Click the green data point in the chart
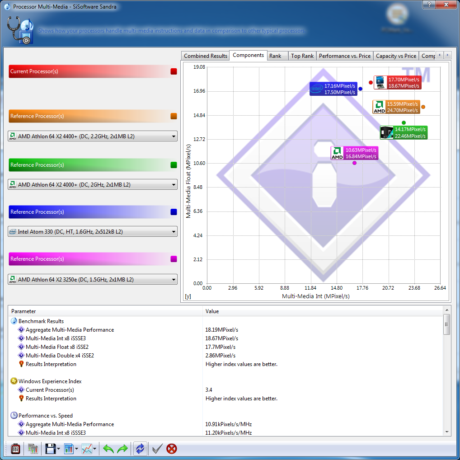460x460 pixels. [x=404, y=122]
